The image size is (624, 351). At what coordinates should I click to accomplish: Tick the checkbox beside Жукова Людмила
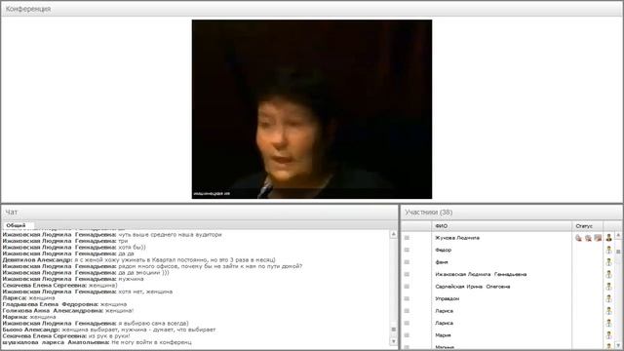pyautogui.click(x=407, y=238)
